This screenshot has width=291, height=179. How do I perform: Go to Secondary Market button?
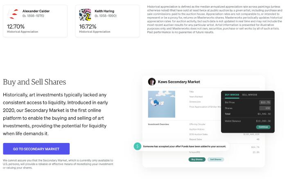click(x=36, y=149)
